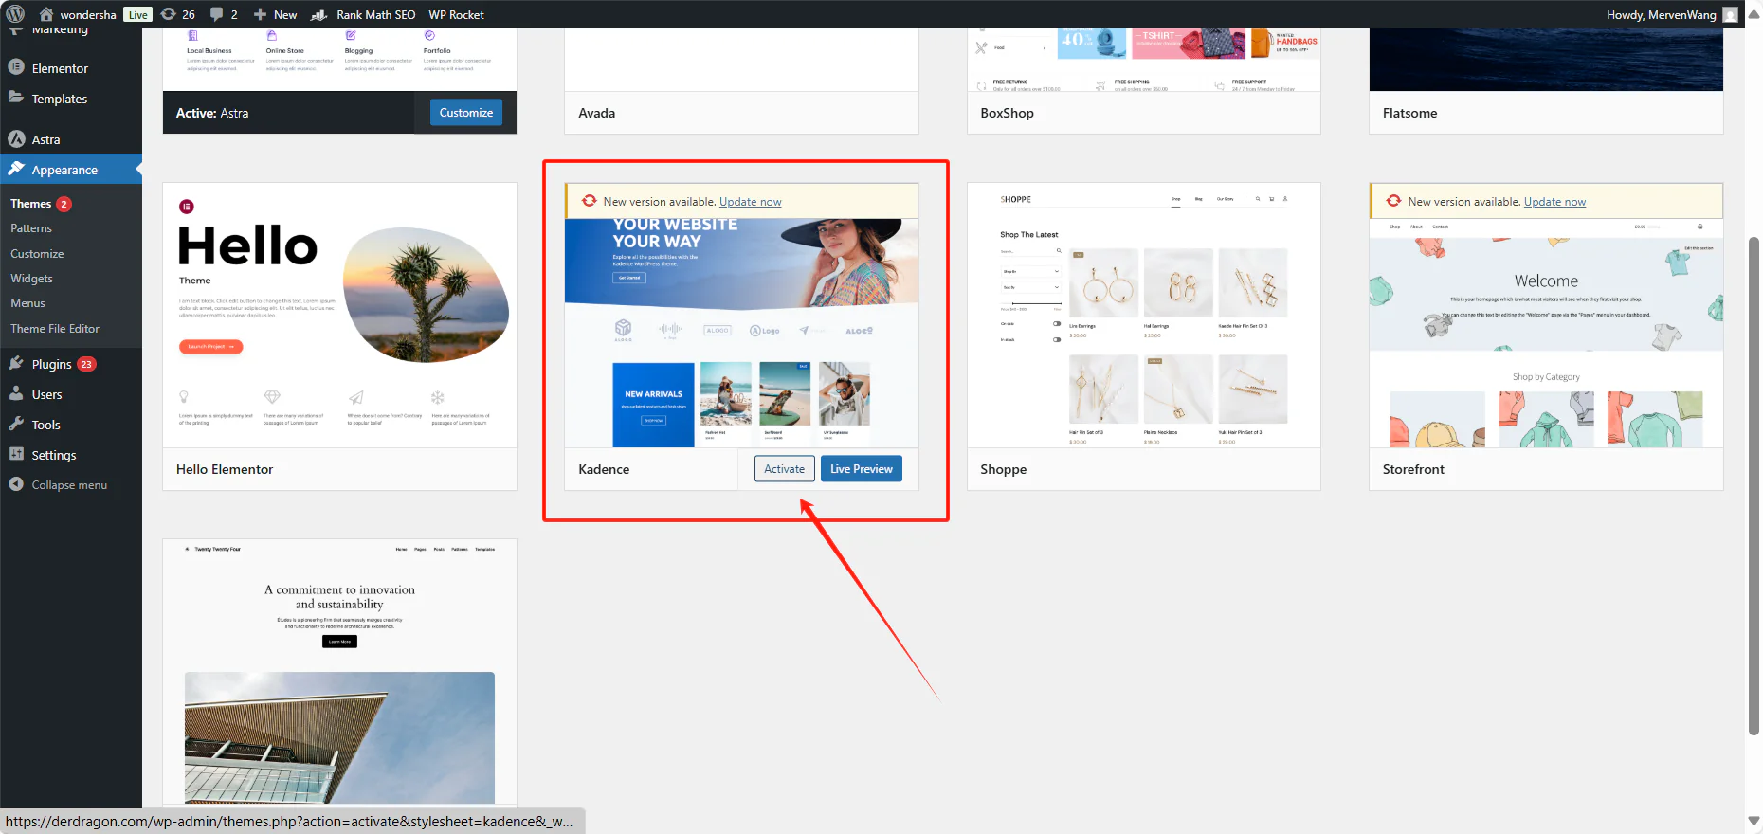Open the updates icon showing 26
The width and height of the screenshot is (1763, 834).
(178, 14)
